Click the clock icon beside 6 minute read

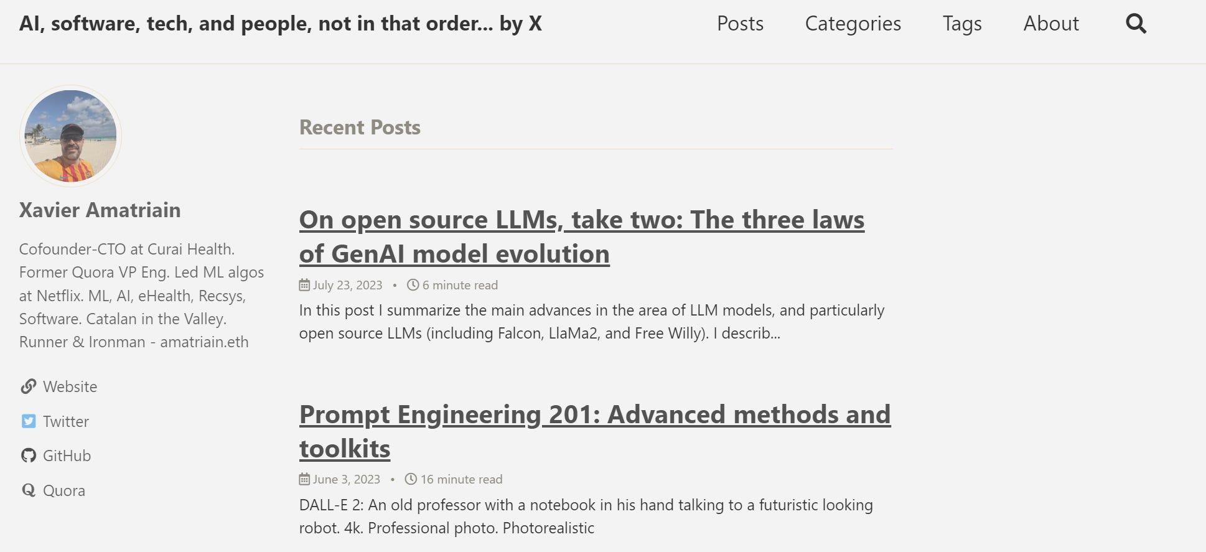413,284
